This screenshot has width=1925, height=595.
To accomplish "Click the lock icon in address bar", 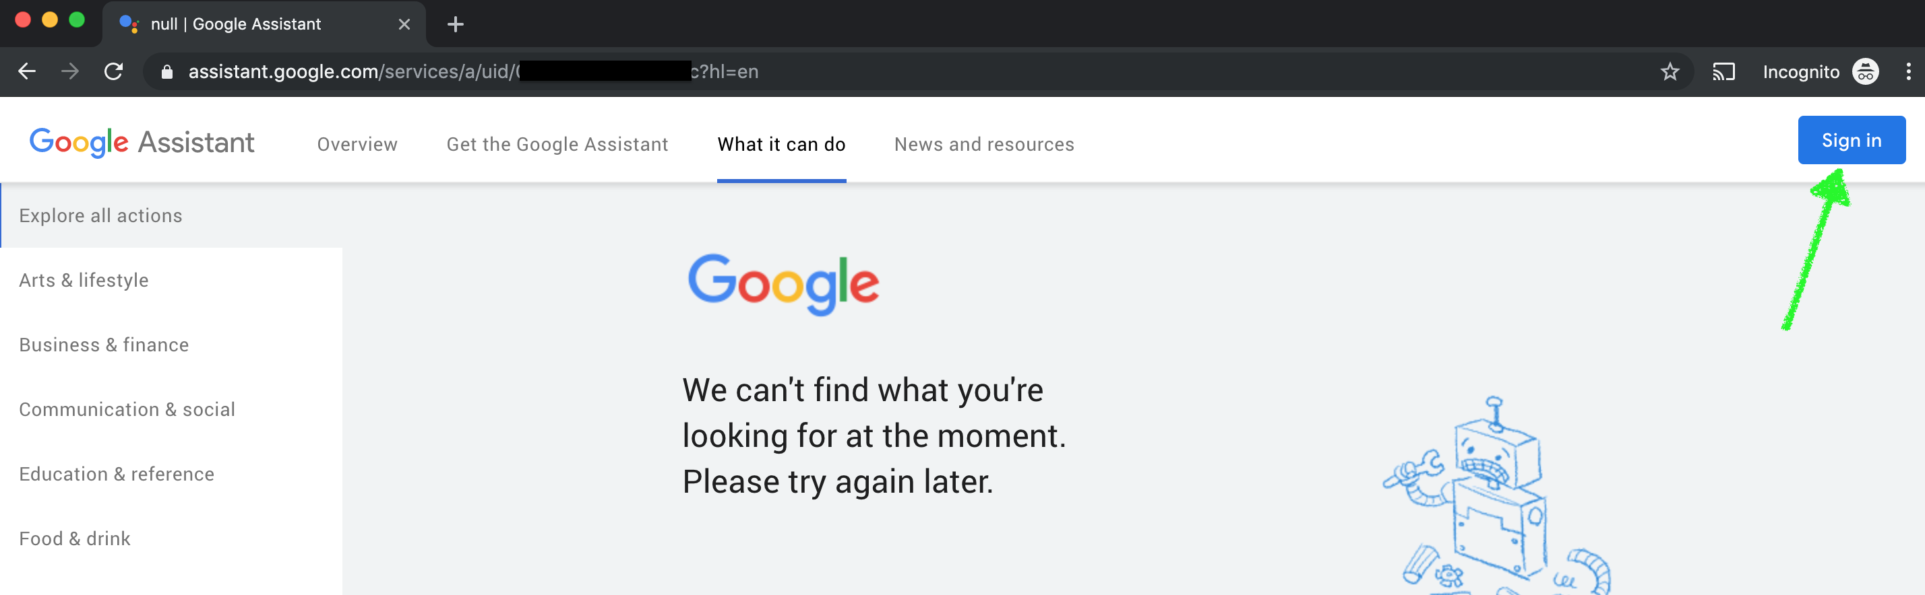I will 166,73.
